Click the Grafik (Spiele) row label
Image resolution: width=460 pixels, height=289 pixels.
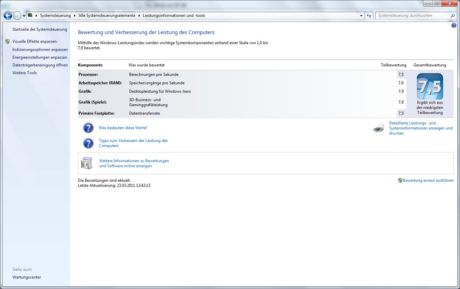[x=93, y=102]
